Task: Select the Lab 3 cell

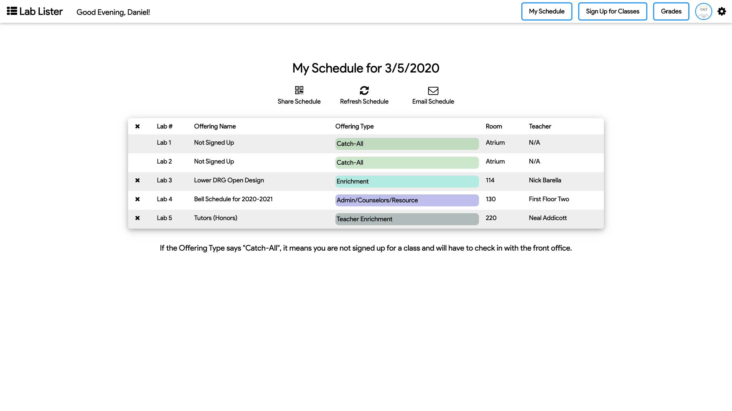Action: click(164, 180)
